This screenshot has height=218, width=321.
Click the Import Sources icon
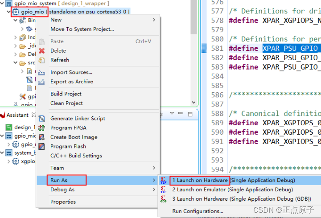pos(41,73)
